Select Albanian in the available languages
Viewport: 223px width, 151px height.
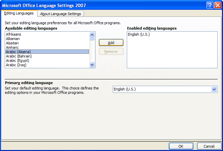[x=47, y=39]
